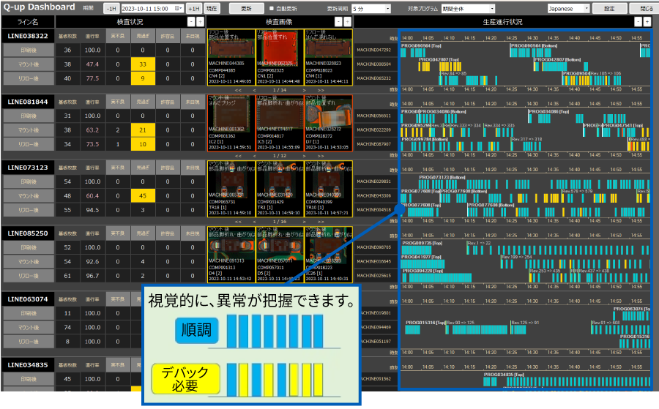Select 印刷後 stage of LINE038322
This screenshot has height=409, width=659.
(x=29, y=50)
